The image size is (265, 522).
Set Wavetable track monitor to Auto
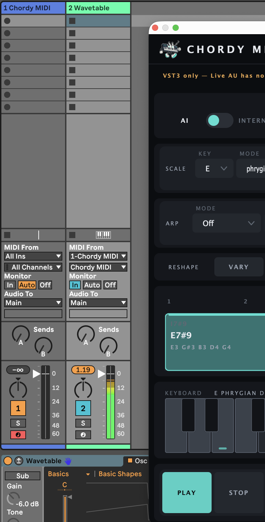(x=92, y=285)
